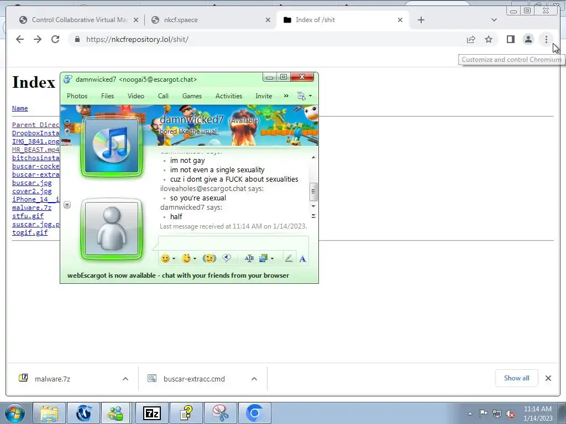The width and height of the screenshot is (566, 424).
Task: Open the IMG_3841.png file link
Action: 35,141
